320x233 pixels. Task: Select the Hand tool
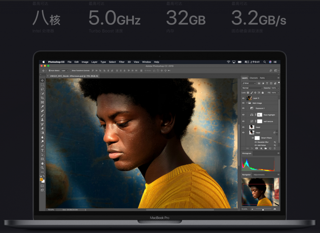[x=42, y=163]
